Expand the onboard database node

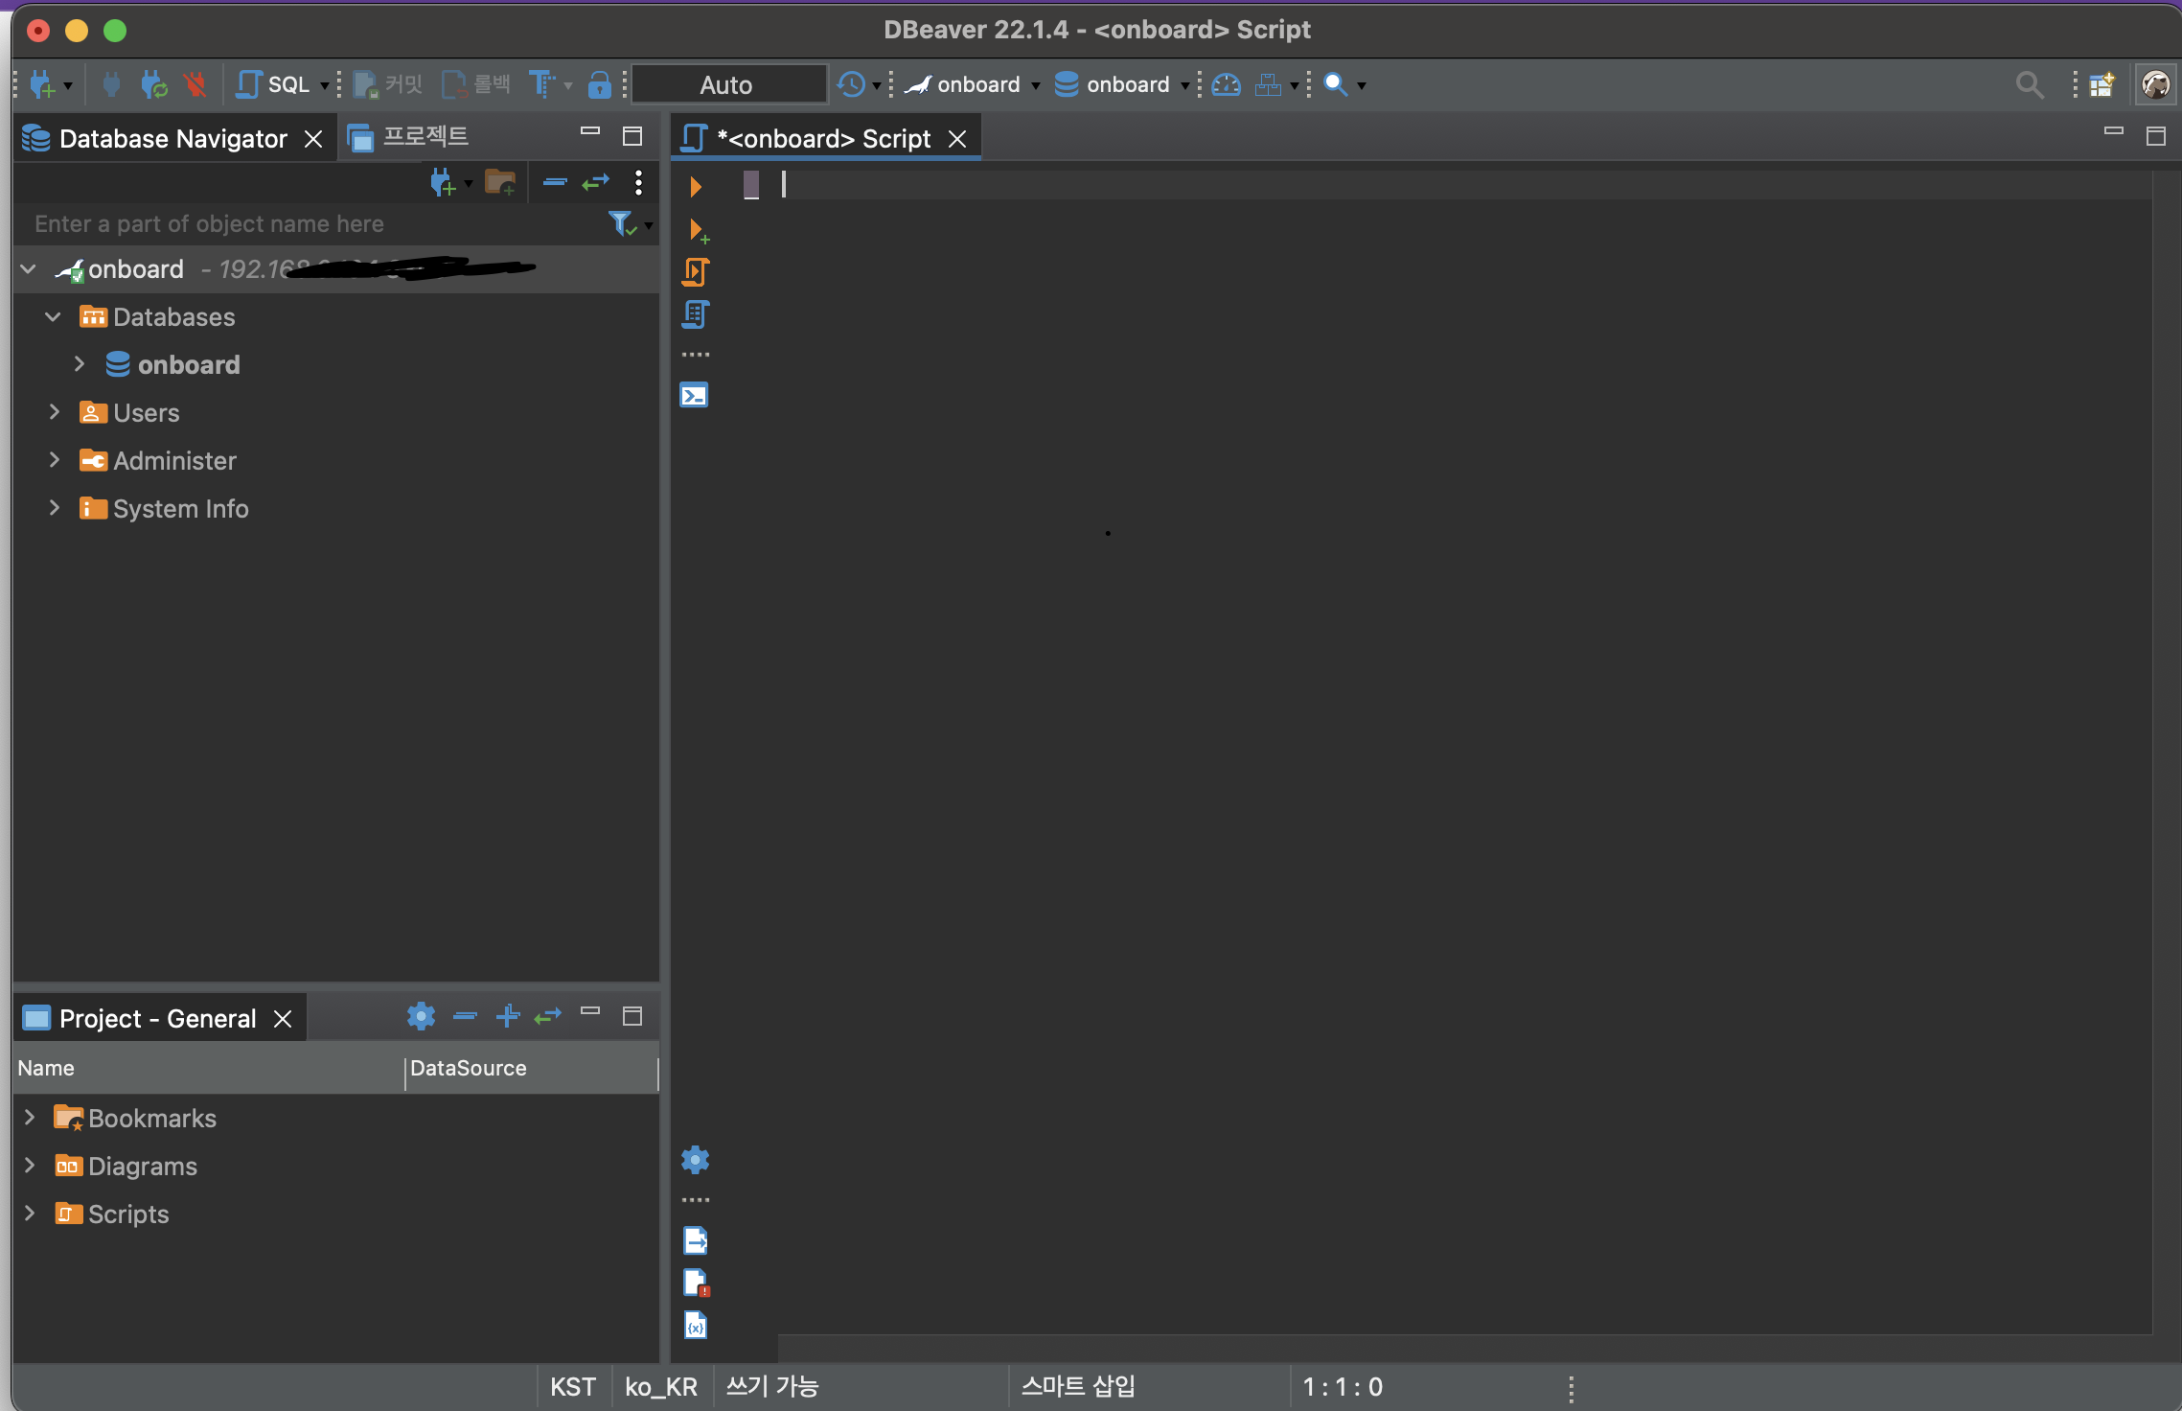pos(80,364)
